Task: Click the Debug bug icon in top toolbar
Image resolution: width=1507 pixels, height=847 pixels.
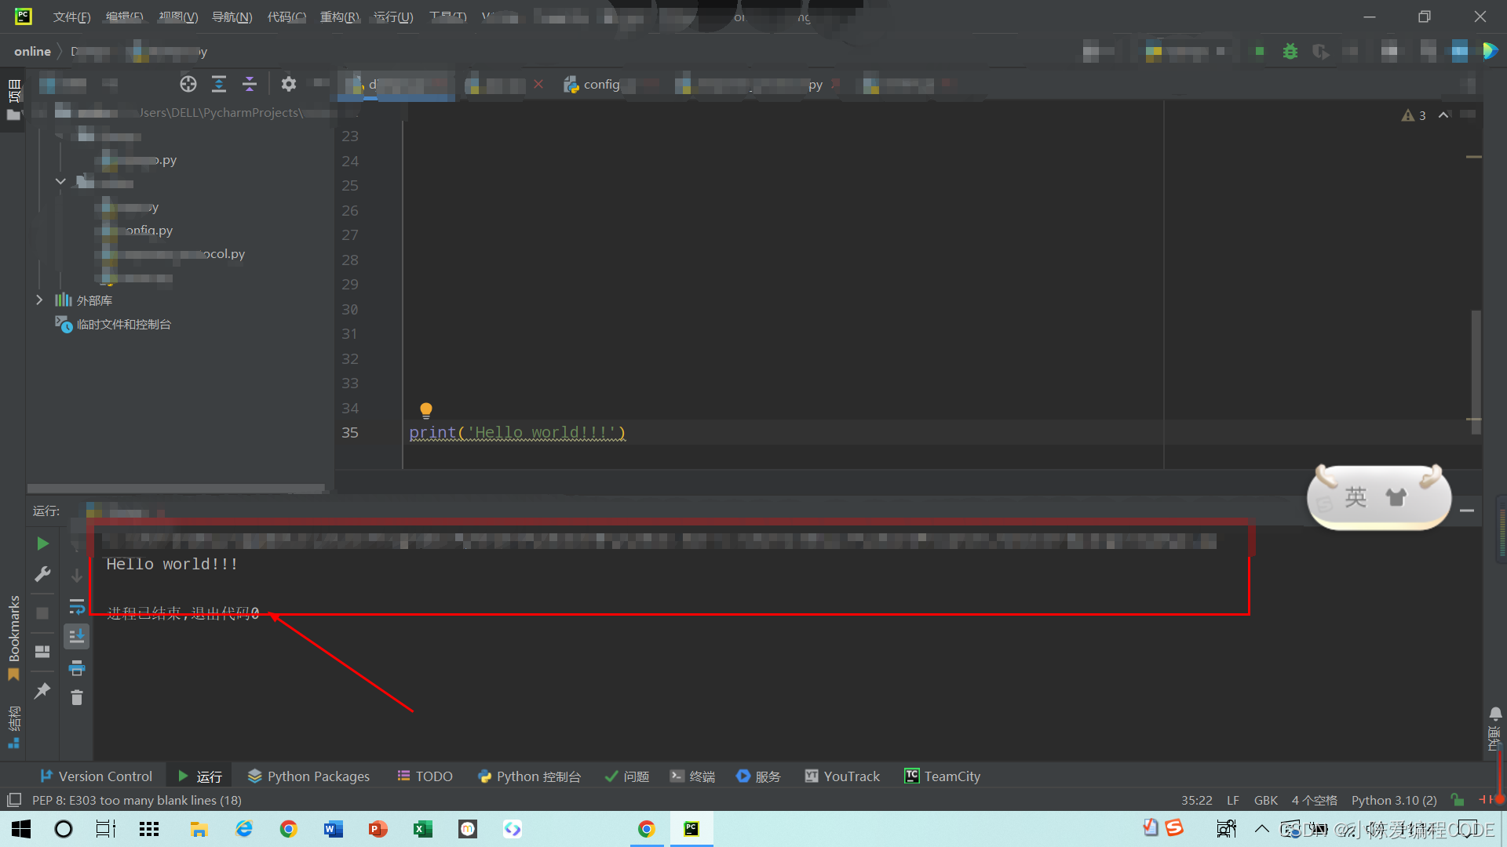Action: (1290, 52)
